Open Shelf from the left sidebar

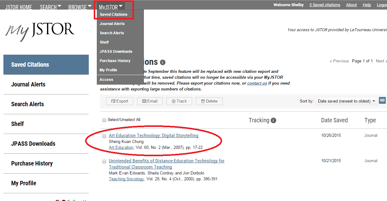(x=17, y=124)
